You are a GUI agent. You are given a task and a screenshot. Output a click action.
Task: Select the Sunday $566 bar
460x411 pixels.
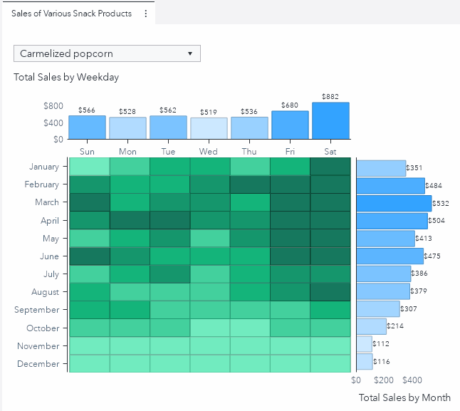pyautogui.click(x=87, y=128)
